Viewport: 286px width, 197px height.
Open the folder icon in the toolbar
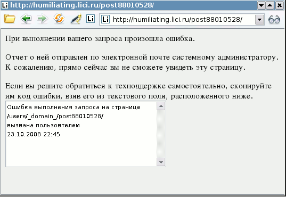(x=10, y=19)
